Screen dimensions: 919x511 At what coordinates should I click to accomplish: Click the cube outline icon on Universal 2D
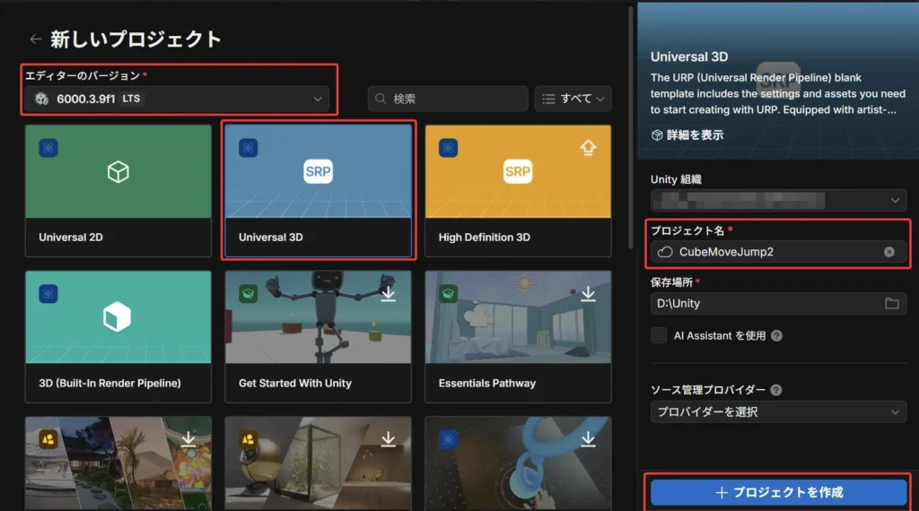pos(118,172)
